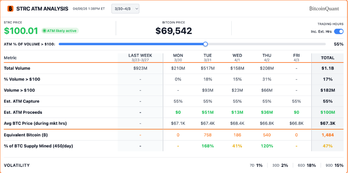Click the orange Bitcoin logo icon

coord(10,9)
